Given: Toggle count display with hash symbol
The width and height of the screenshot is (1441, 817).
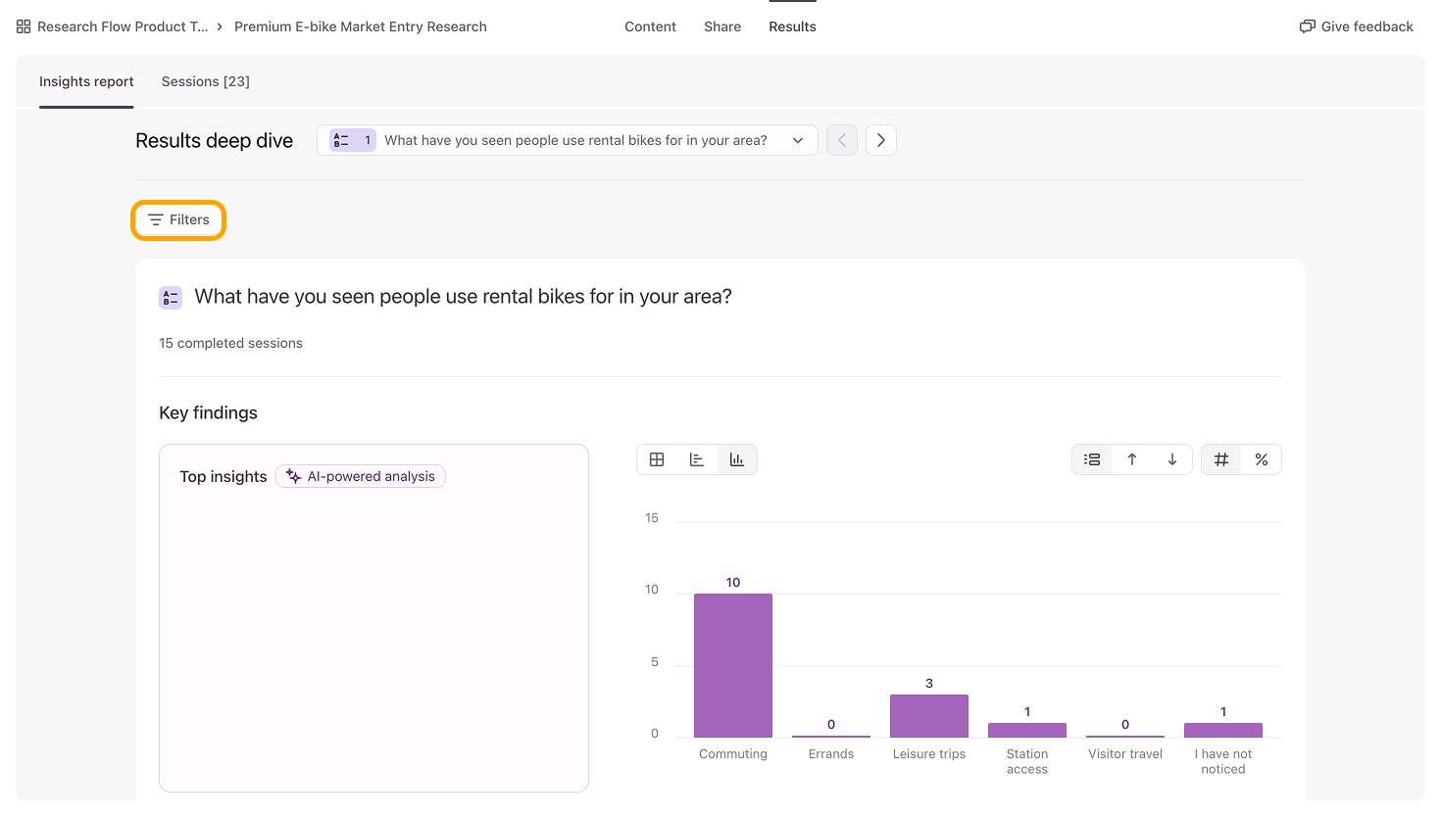Looking at the screenshot, I should (1221, 459).
